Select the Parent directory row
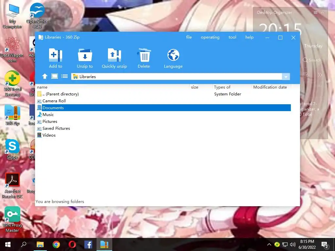The height and width of the screenshot is (251, 335). click(x=164, y=94)
